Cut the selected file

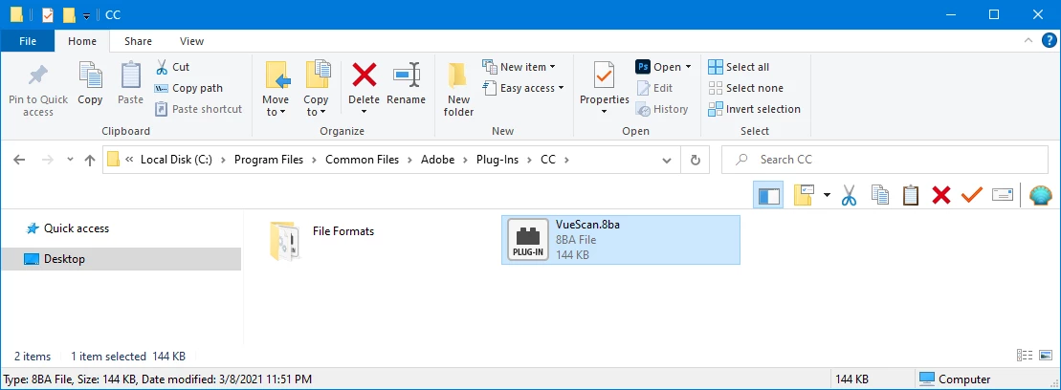click(x=172, y=67)
